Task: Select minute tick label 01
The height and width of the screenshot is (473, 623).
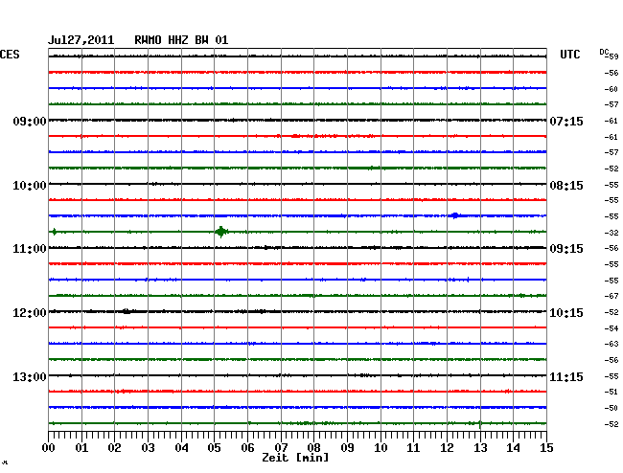Action: point(81,448)
